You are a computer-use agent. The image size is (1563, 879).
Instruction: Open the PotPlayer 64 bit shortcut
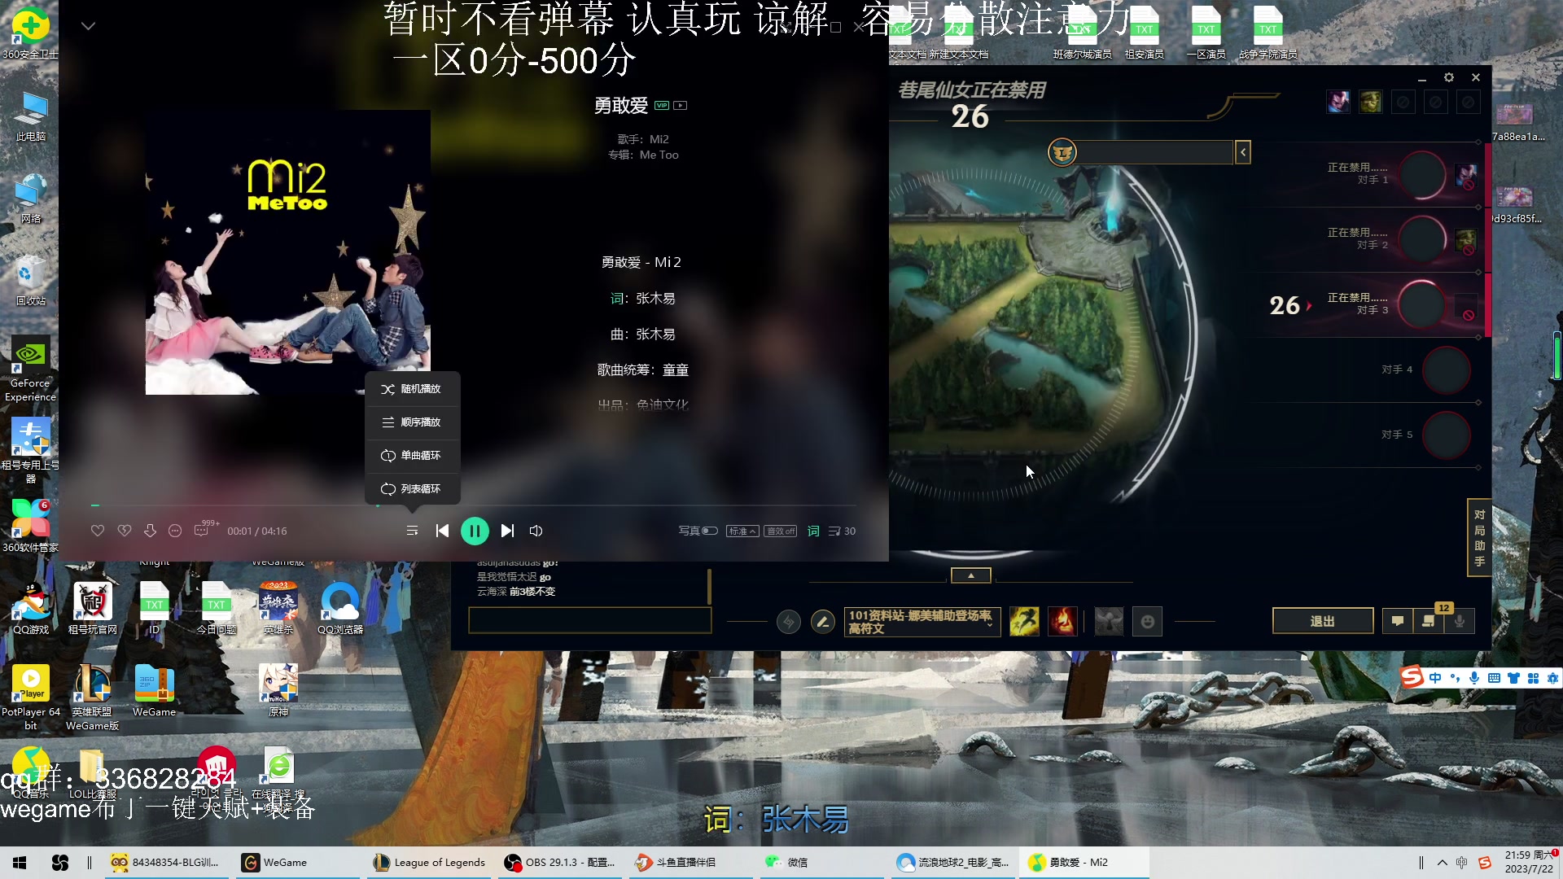click(x=30, y=697)
